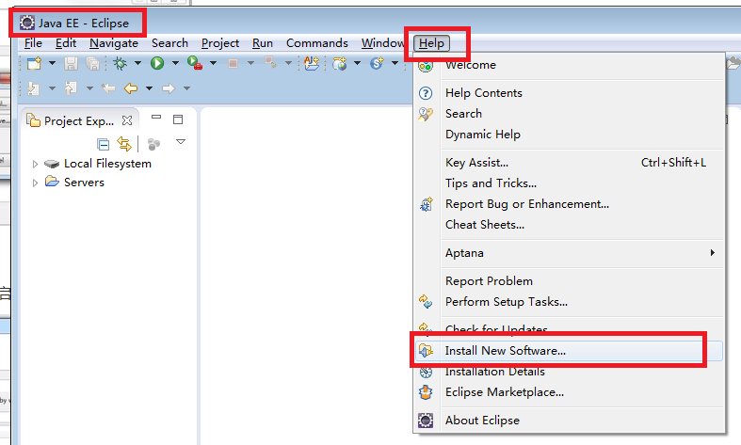Click the Debug bug icon
The image size is (741, 445).
[120, 63]
